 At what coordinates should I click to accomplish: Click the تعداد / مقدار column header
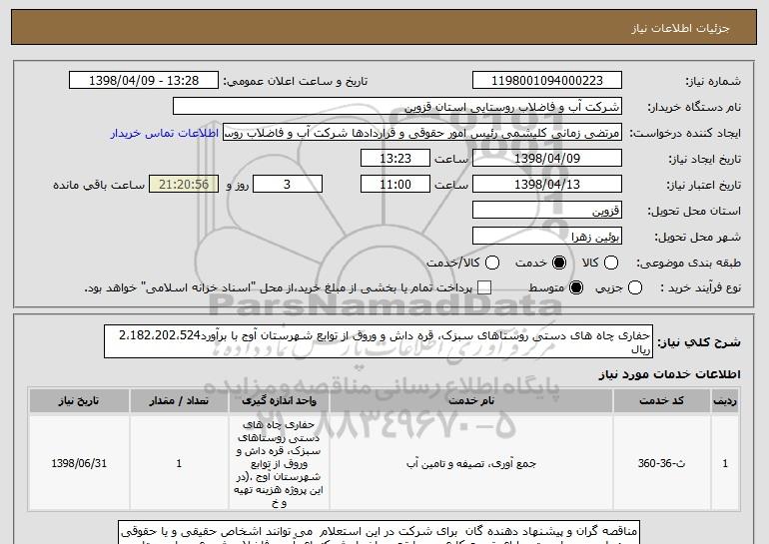tap(179, 401)
